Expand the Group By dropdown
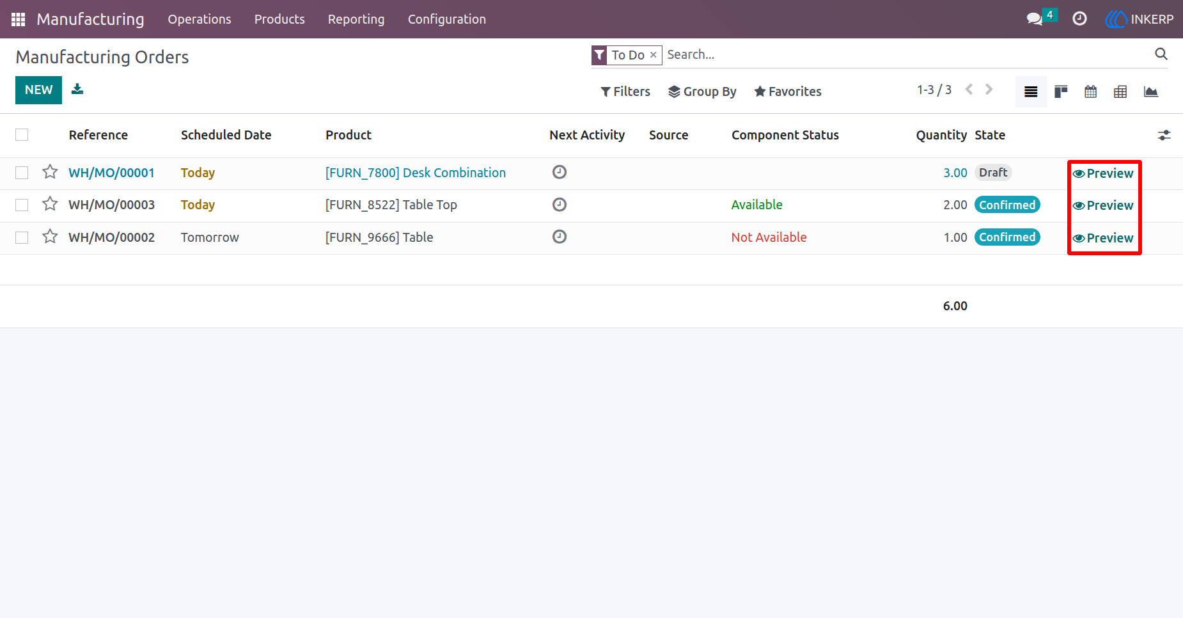1183x618 pixels. tap(702, 91)
